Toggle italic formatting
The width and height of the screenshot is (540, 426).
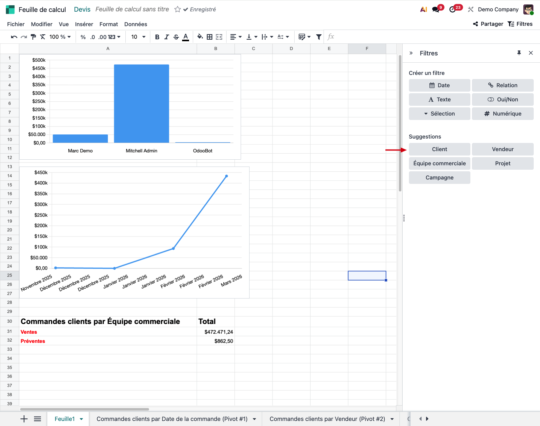pyautogui.click(x=167, y=37)
